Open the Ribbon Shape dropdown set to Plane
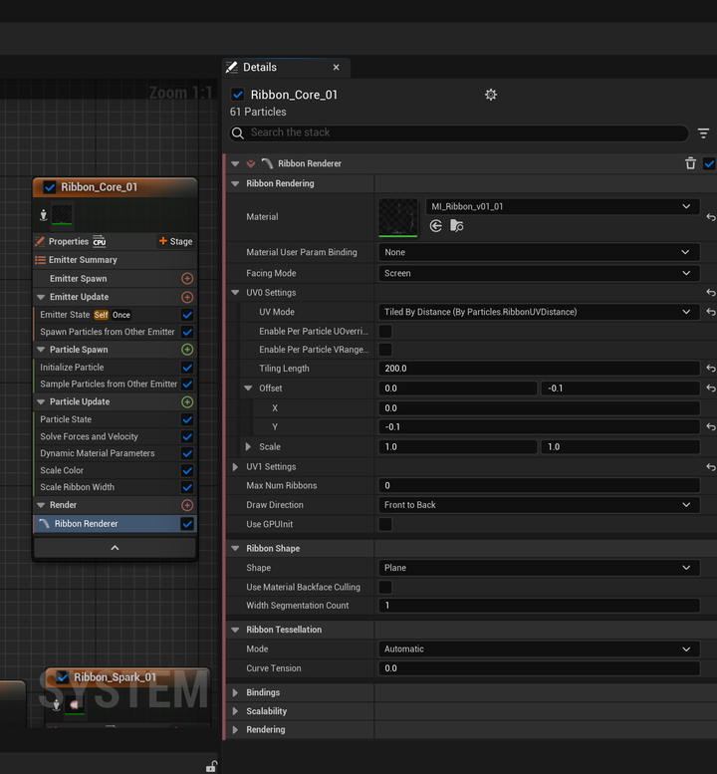This screenshot has height=774, width=717. [x=539, y=568]
